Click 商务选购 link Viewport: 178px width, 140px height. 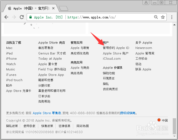[x=77, y=73]
